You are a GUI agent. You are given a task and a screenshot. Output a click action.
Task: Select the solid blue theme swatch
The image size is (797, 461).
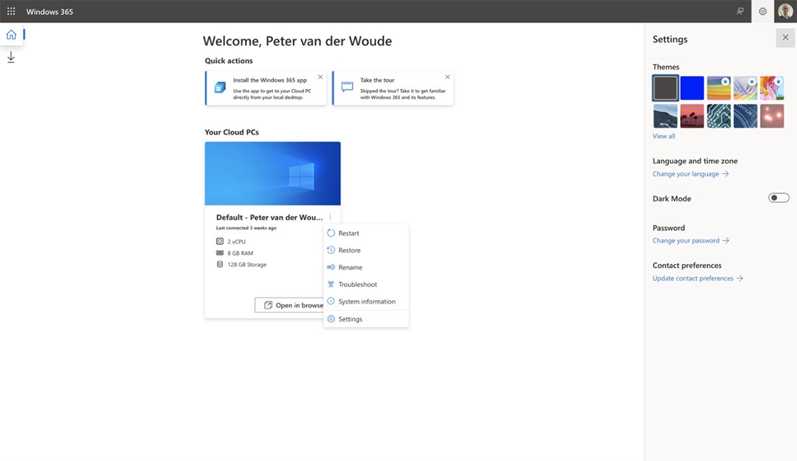point(692,88)
